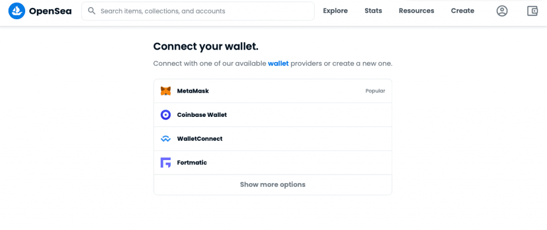Screen dimensions: 547x230
Task: Focus the search items input field
Action: click(x=203, y=11)
